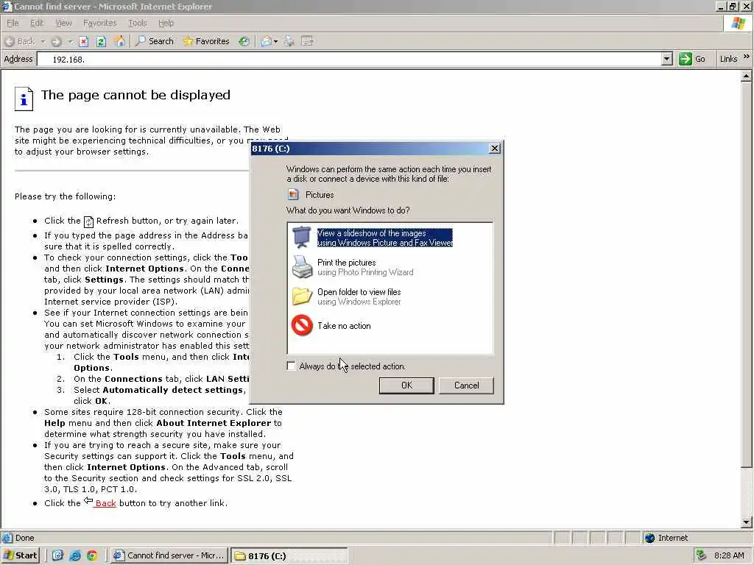Confirm the dialog with OK
Screen dimensions: 754x565
[x=406, y=385]
